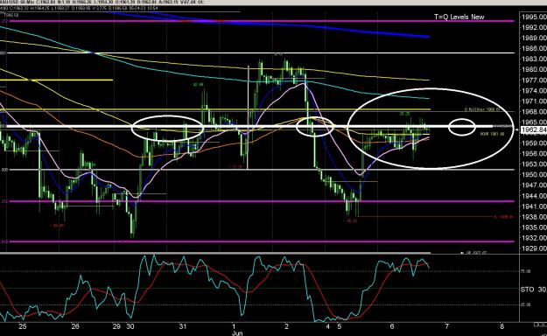Click the 1935.00 price axis label
The image size is (547, 336).
534,227
